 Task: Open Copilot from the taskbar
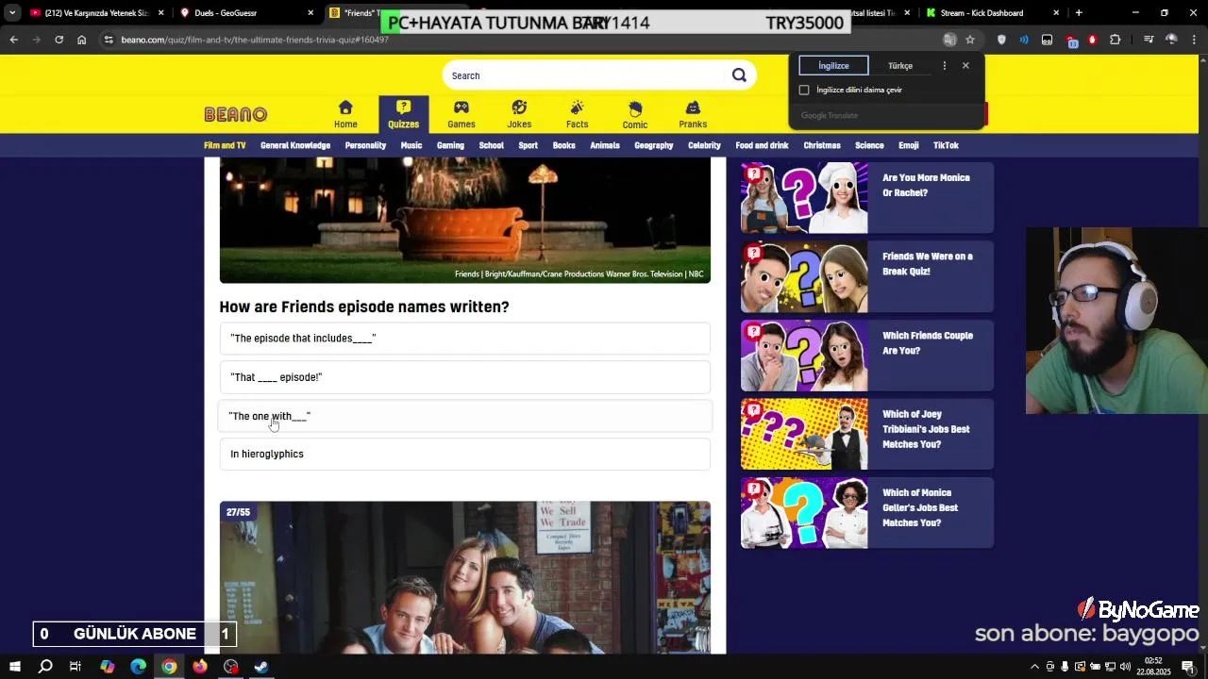107,667
